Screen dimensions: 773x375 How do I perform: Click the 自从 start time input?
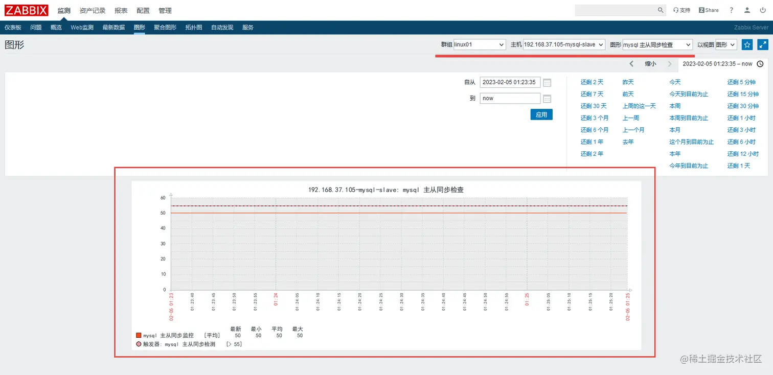pos(510,82)
